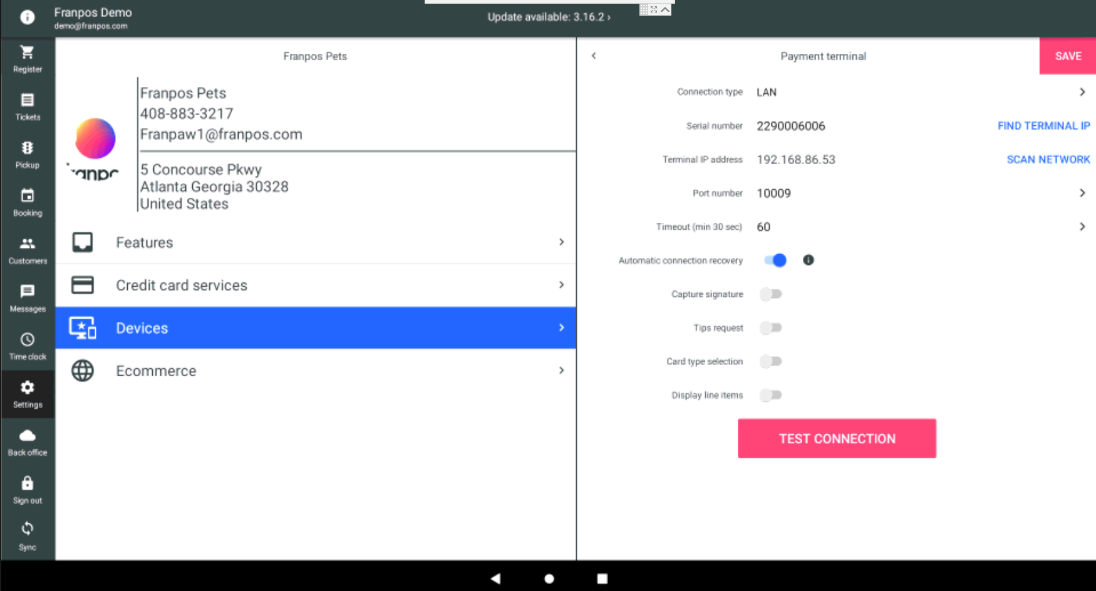Click the LAN connection type value
Image resolution: width=1096 pixels, height=591 pixels.
767,92
